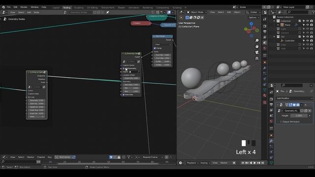Open the Keying popover in timeline
The height and width of the screenshot is (177, 315).
click(205, 163)
